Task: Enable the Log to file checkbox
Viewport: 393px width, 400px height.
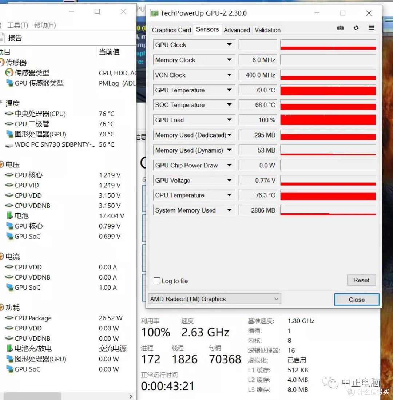Action: tap(157, 281)
